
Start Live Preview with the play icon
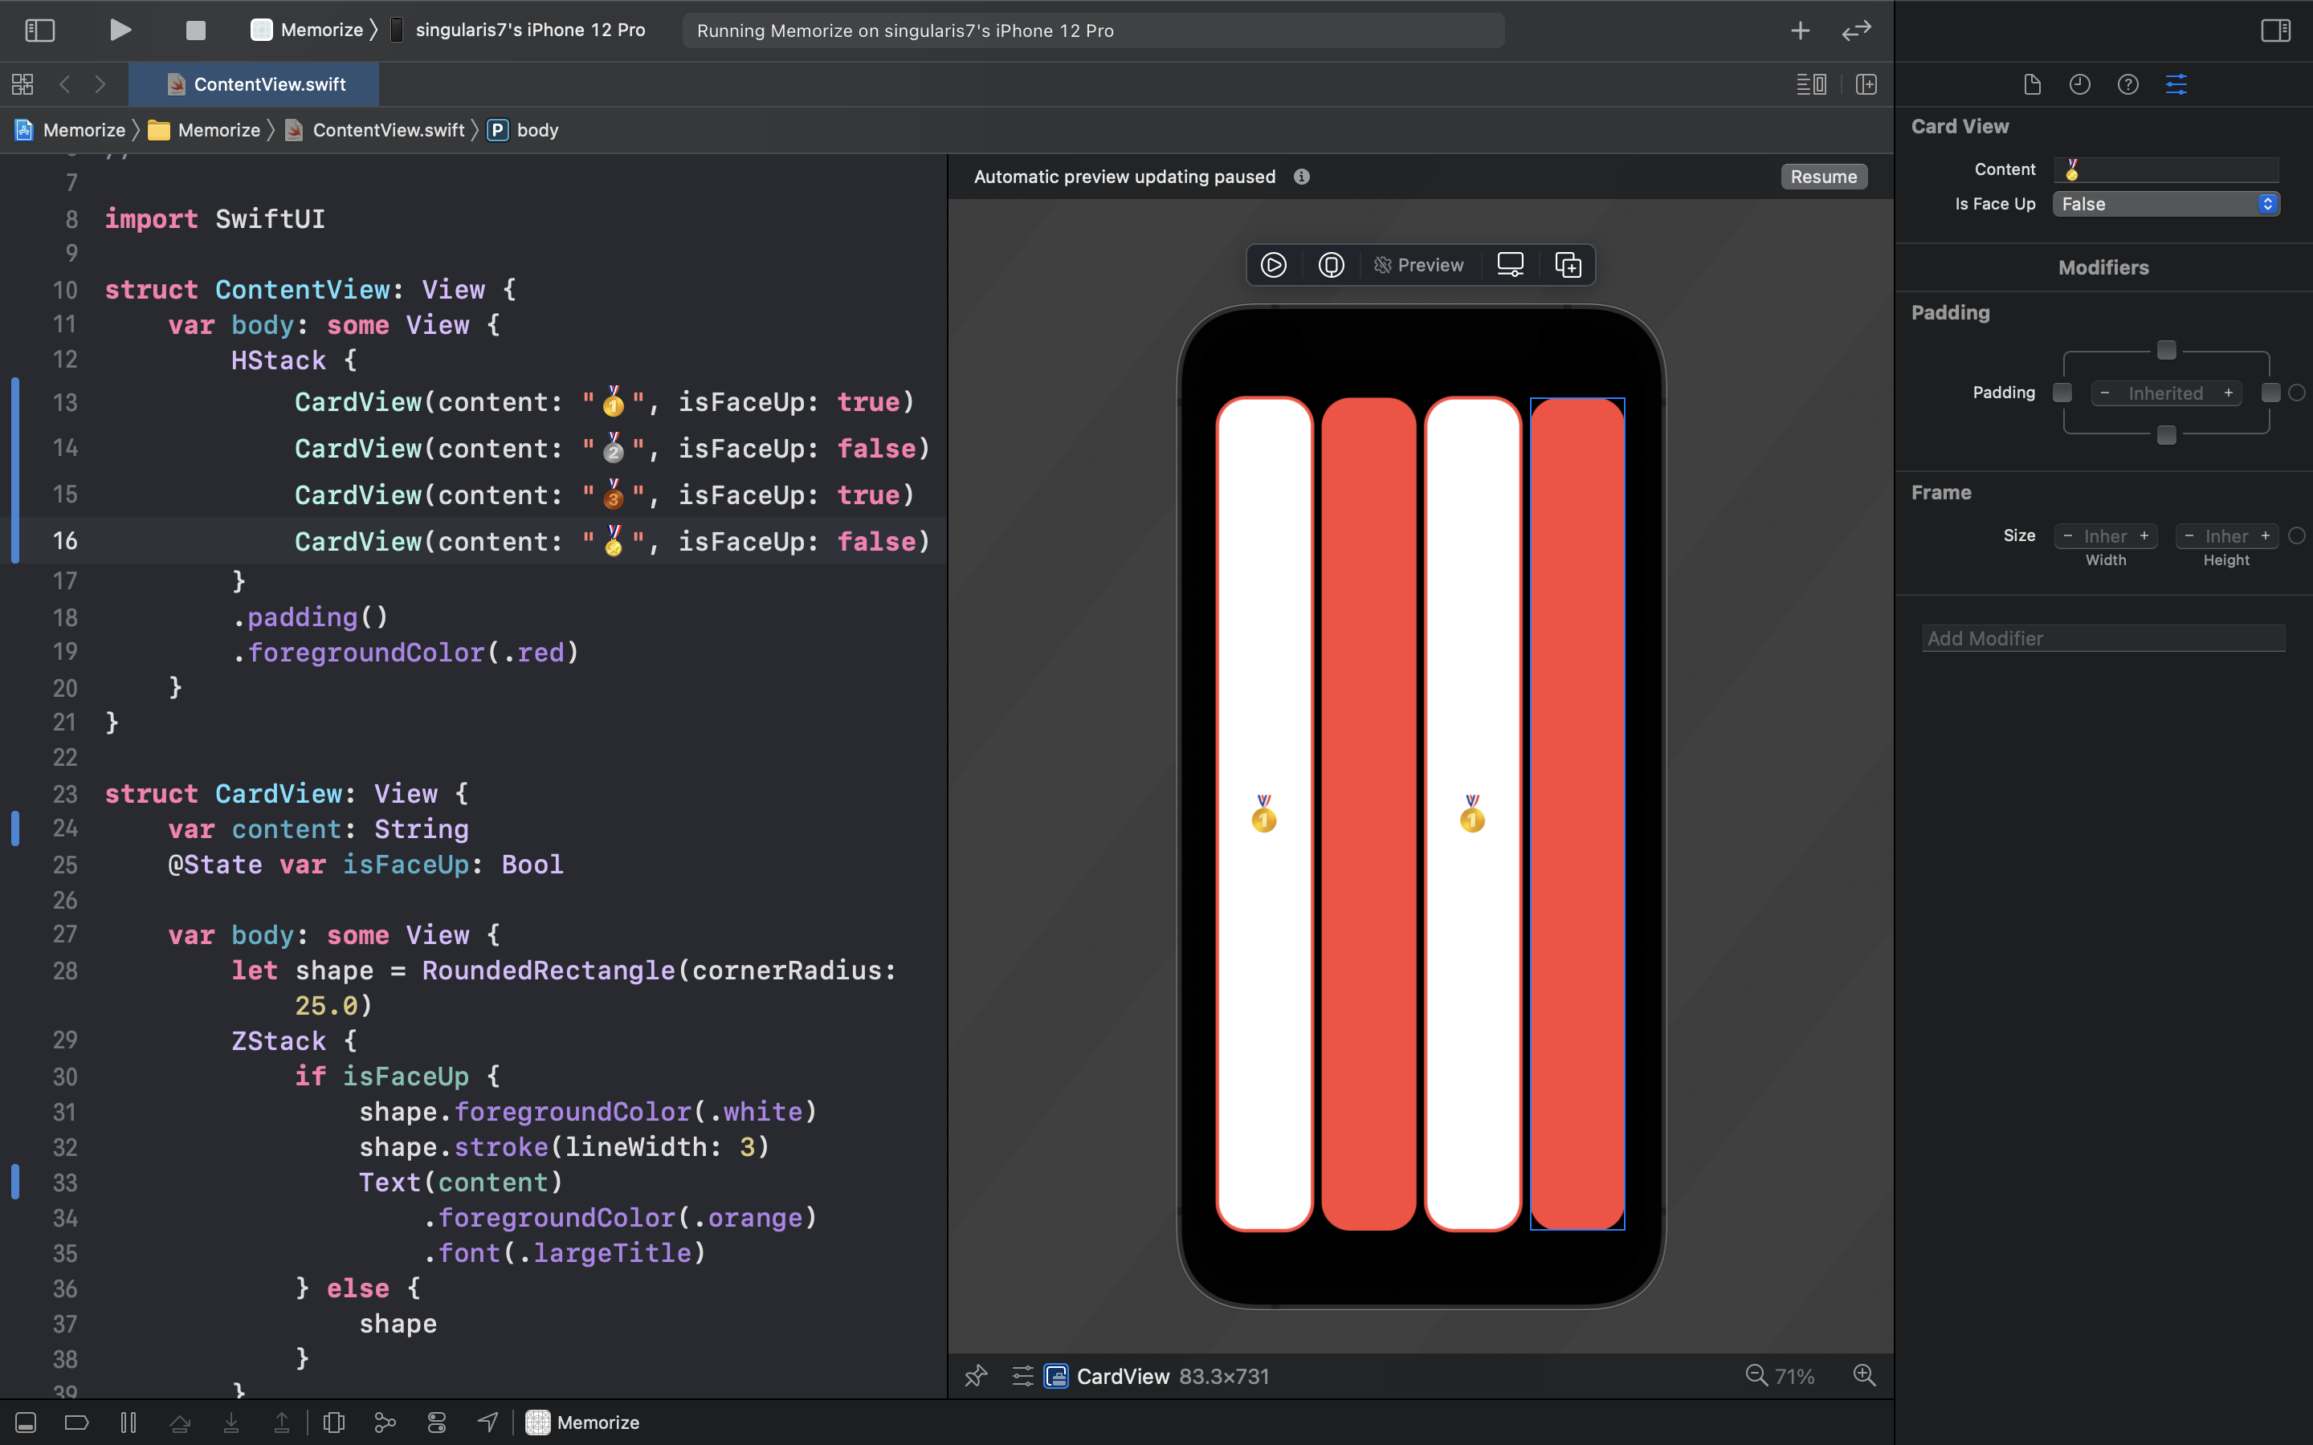tap(1273, 265)
